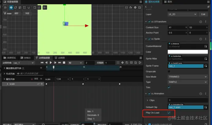Toggle 2D view mode button
Image resolution: width=212 pixels, height=125 pixels.
pos(5,7)
